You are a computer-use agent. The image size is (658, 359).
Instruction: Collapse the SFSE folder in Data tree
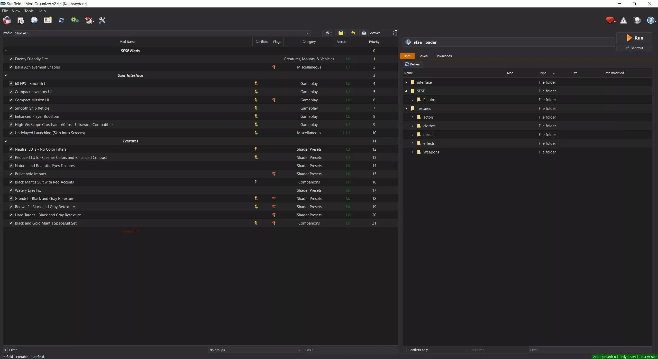(406, 91)
